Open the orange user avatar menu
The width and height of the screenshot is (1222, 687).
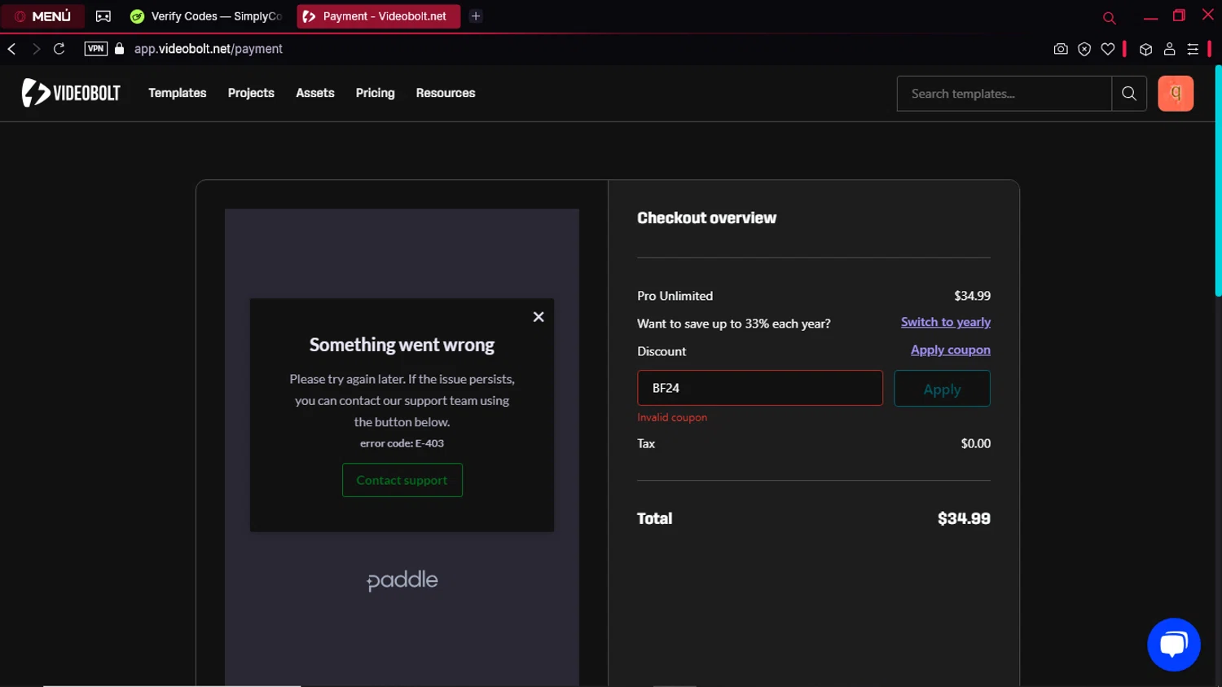[1176, 94]
